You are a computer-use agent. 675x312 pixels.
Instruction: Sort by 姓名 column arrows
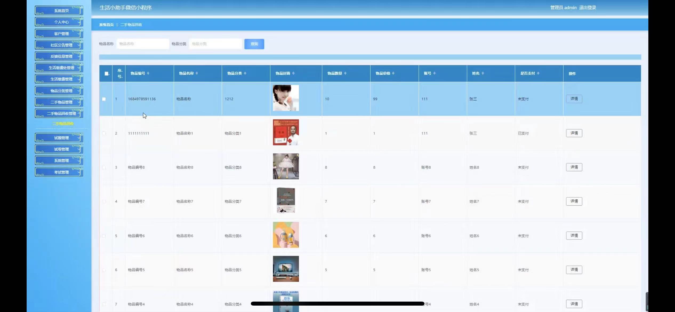(x=483, y=73)
